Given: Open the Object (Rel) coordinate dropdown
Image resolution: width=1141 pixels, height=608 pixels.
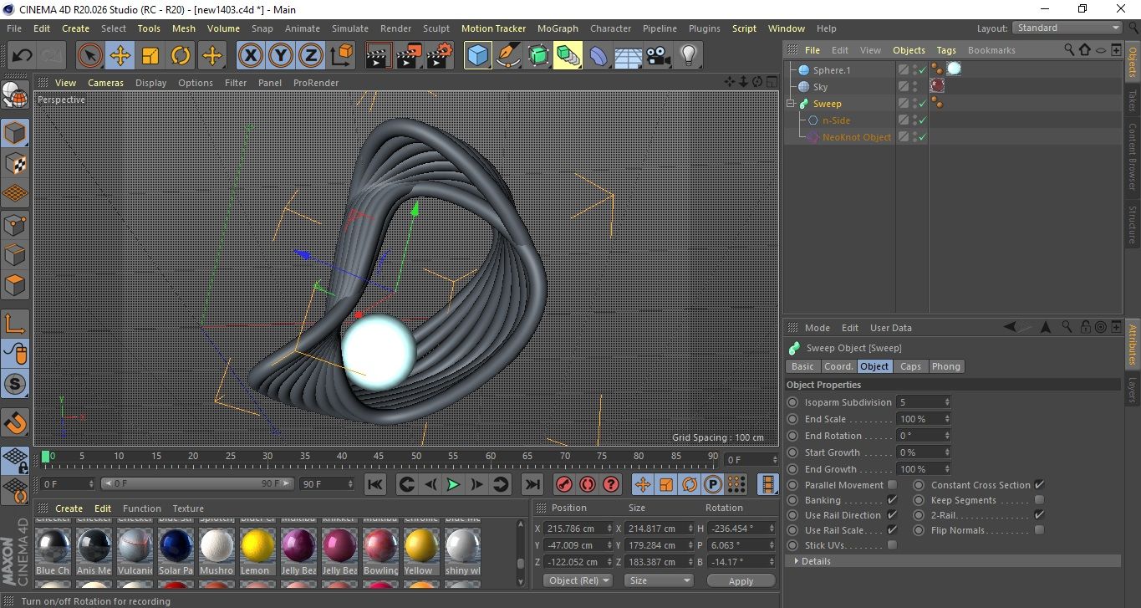Looking at the screenshot, I should pos(578,580).
